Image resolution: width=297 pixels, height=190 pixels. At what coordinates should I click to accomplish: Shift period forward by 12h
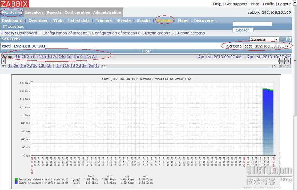click(x=66, y=66)
